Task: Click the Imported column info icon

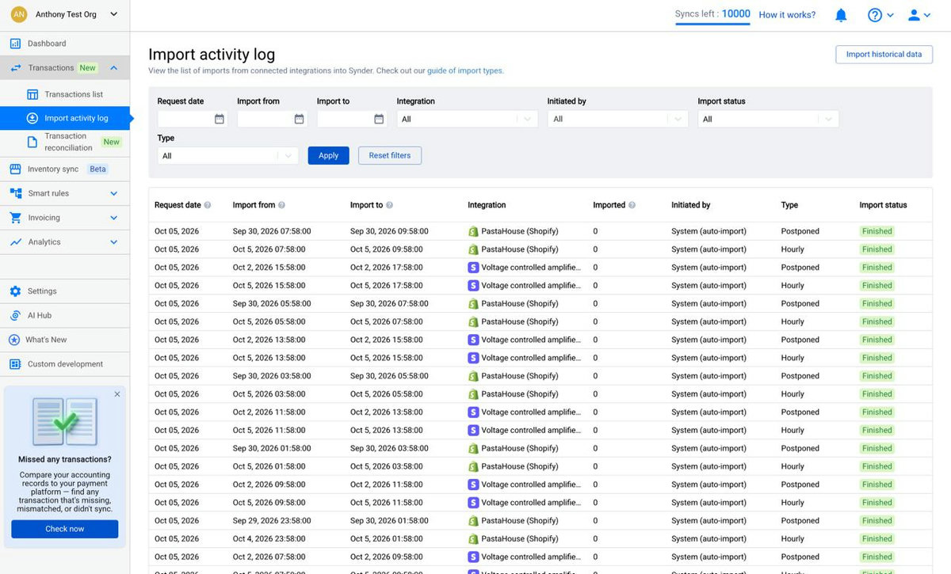Action: (632, 205)
